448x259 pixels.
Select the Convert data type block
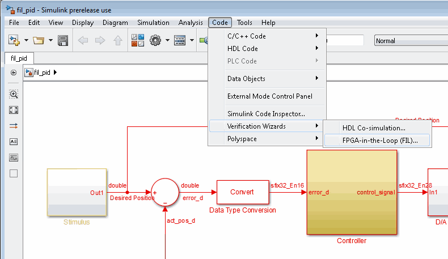[243, 192]
